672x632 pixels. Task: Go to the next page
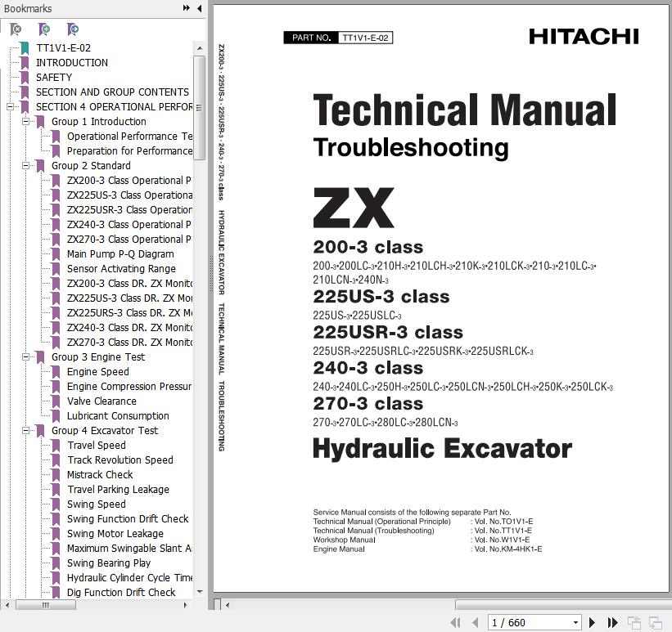pyautogui.click(x=593, y=622)
